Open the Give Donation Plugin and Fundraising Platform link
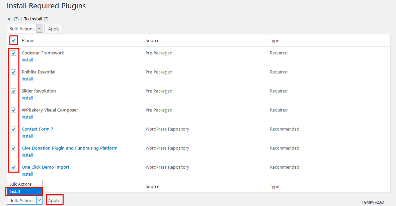The height and width of the screenshot is (206, 396). pos(69,148)
